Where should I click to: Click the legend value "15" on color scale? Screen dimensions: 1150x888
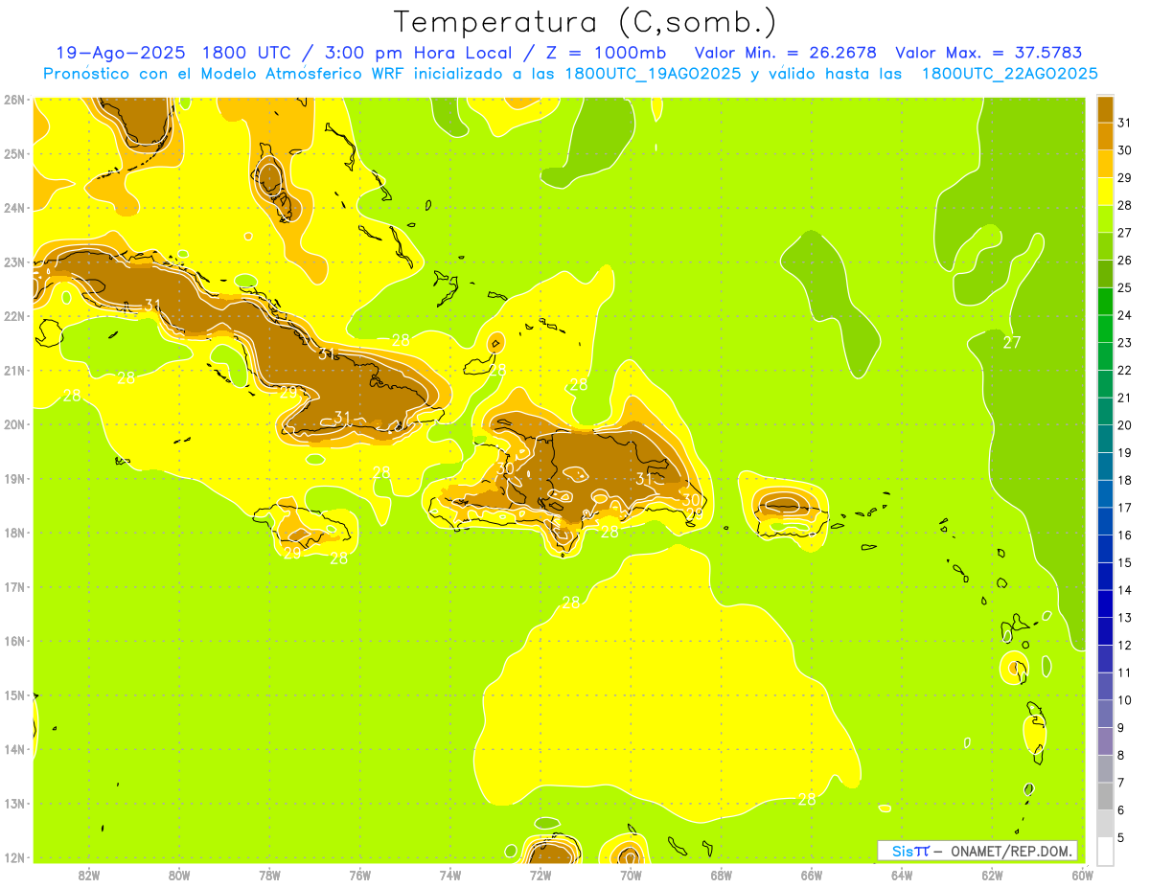(1125, 562)
